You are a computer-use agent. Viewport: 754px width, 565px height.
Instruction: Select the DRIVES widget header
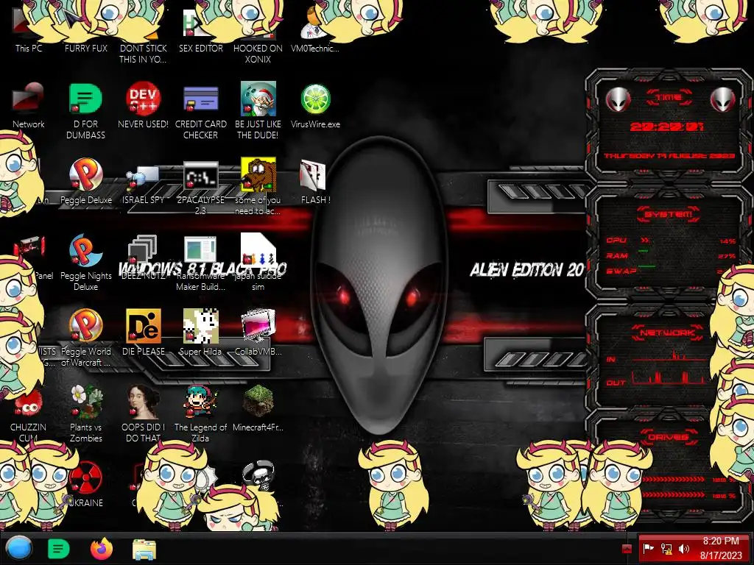(669, 437)
